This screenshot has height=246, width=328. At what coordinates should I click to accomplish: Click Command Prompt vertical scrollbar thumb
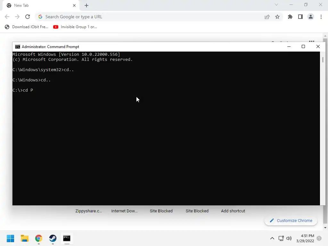pyautogui.click(x=323, y=60)
